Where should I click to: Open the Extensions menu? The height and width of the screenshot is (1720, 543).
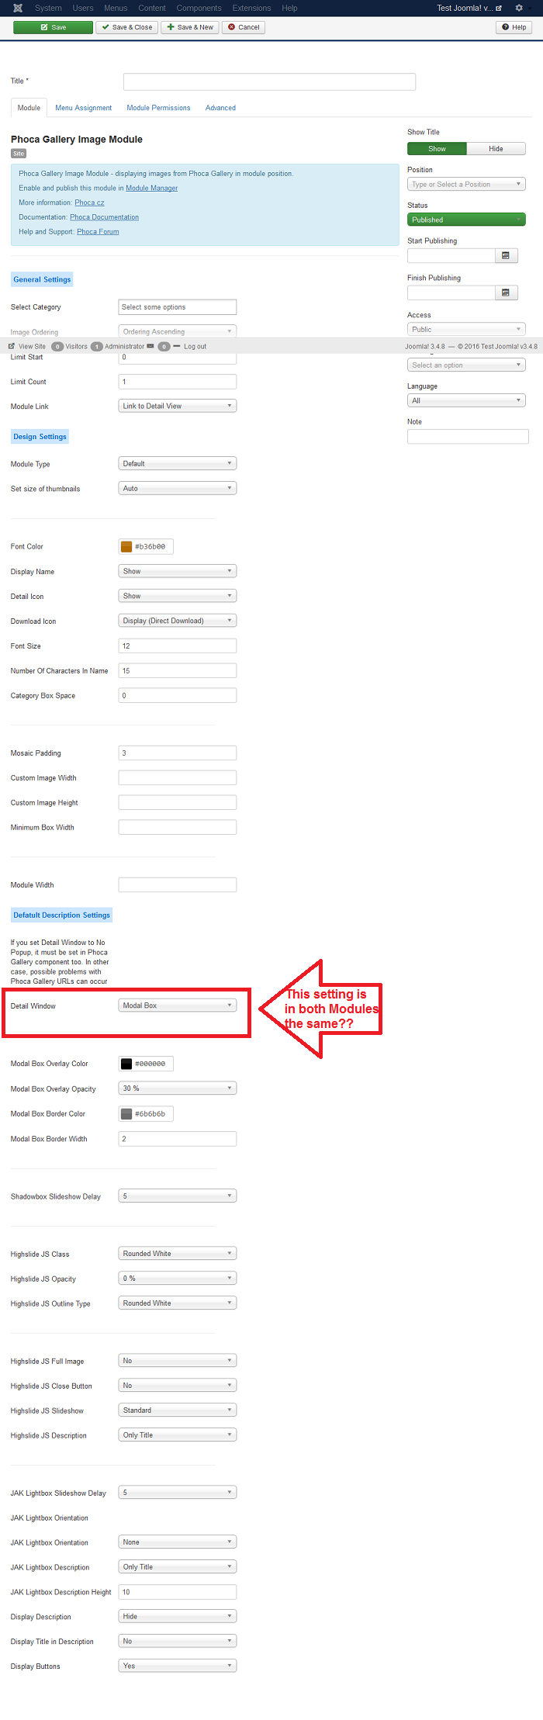(251, 8)
